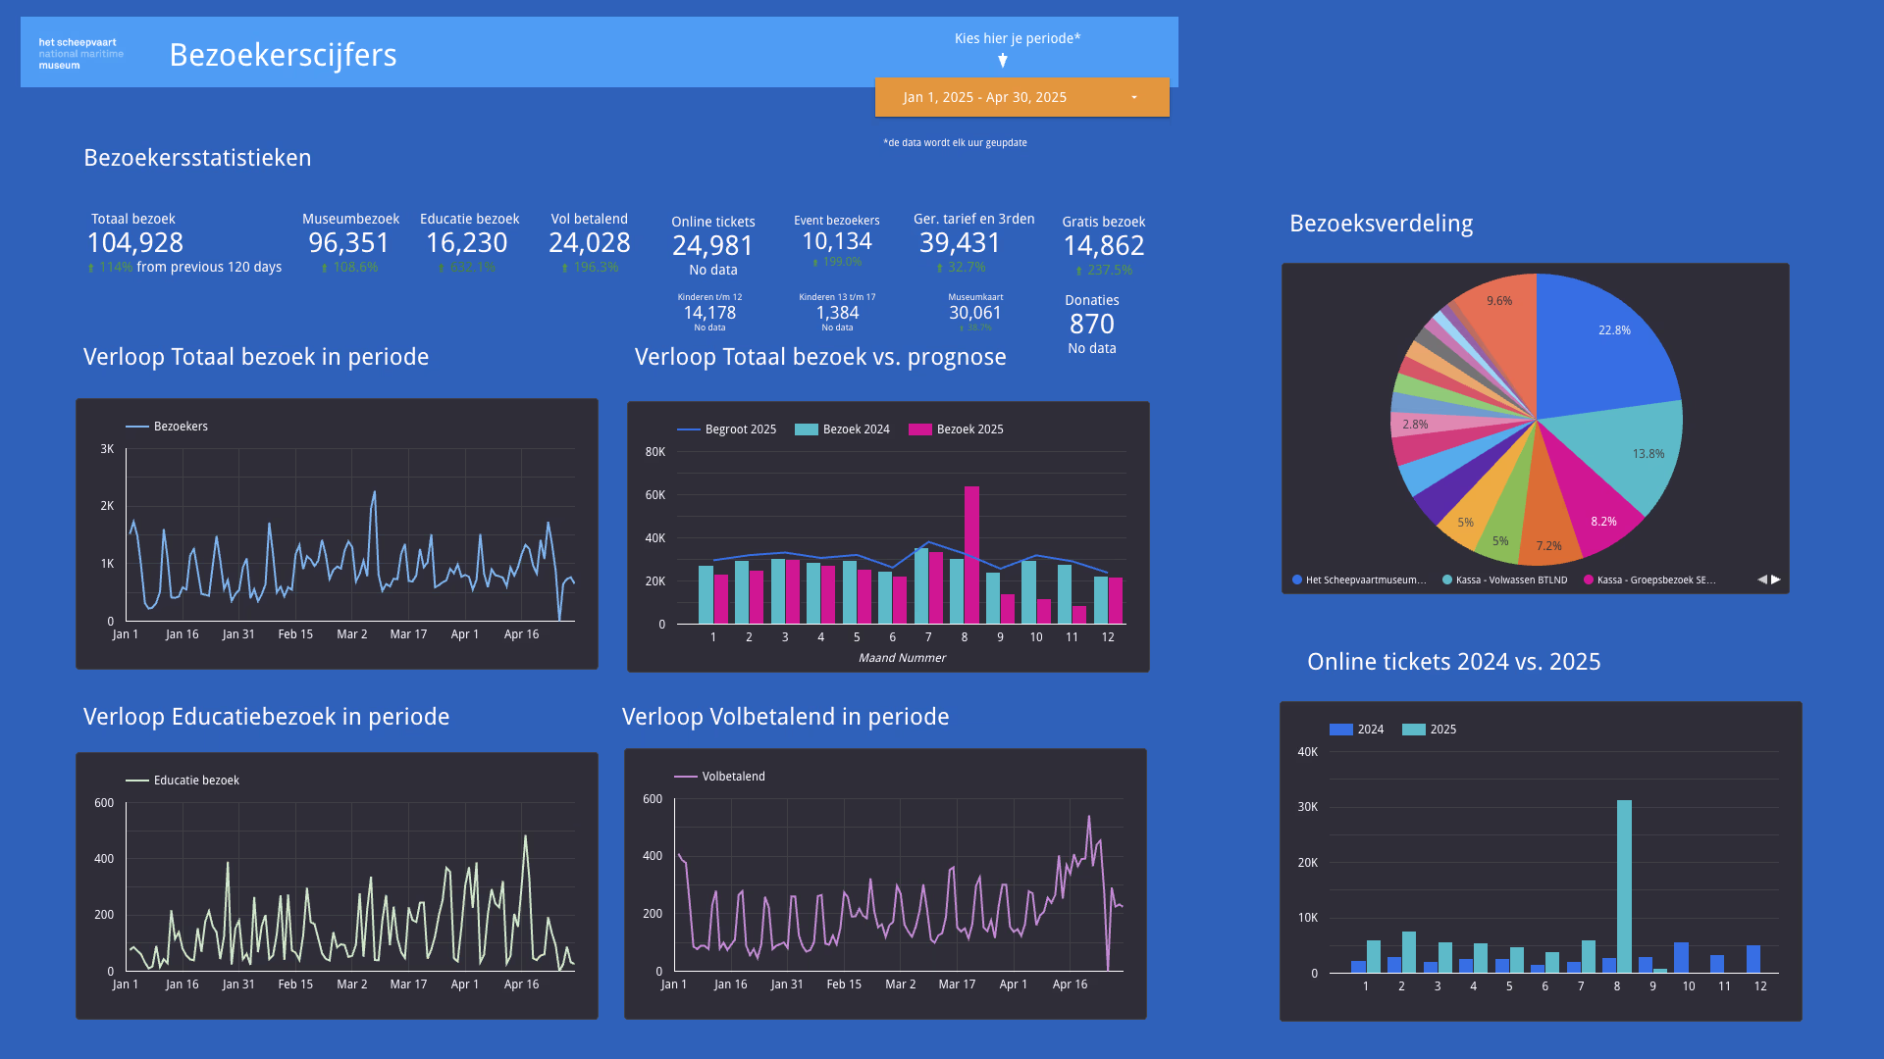Toggle Bezoek 2025 series in legend
The width and height of the screenshot is (1884, 1059).
click(920, 429)
